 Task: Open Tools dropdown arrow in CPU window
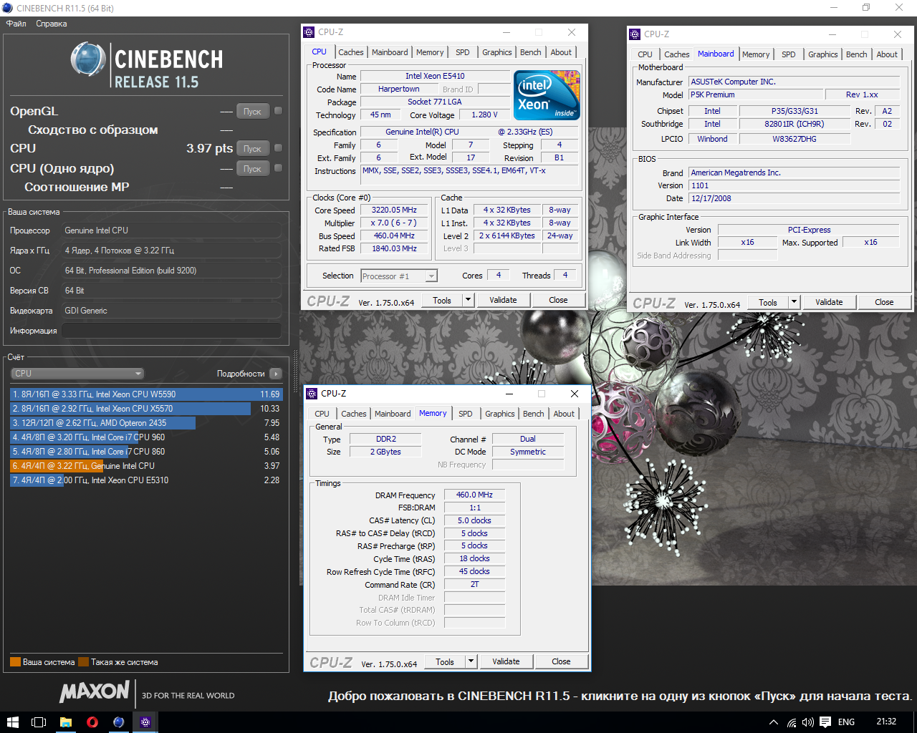[469, 300]
